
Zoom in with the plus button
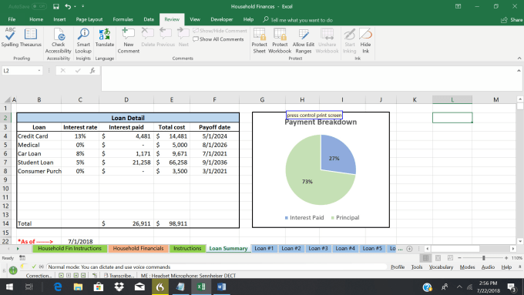click(506, 258)
